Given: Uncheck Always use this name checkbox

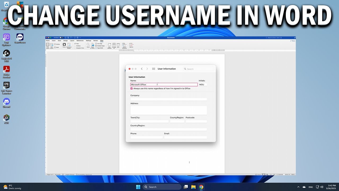Looking at the screenshot, I should pos(132,89).
